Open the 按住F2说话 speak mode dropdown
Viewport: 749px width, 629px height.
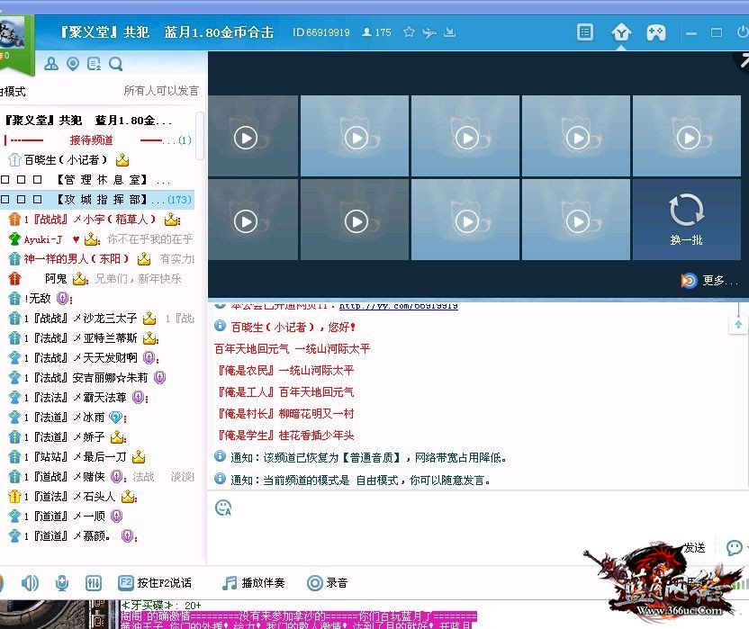pos(155,583)
